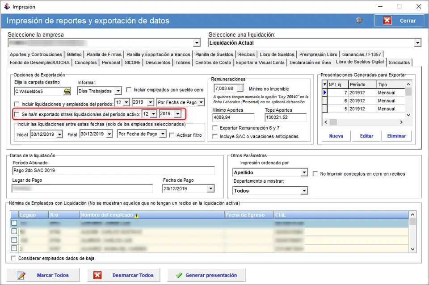
Task: Switch to the Recibos tab
Action: [246, 54]
